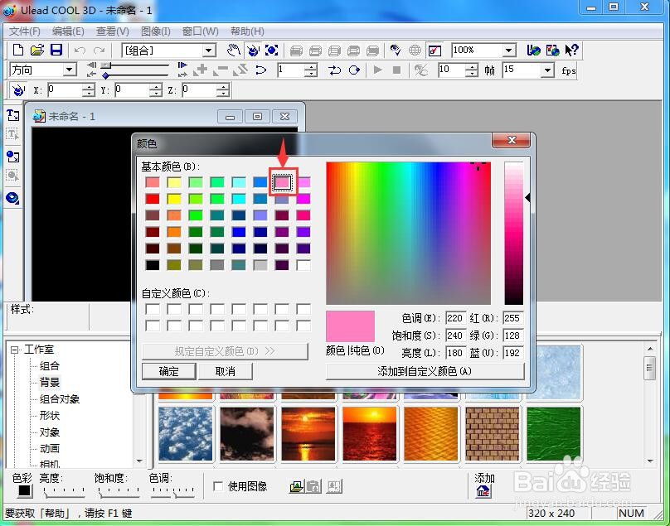
Task: Click the Add key frame plus icon
Action: tap(200, 70)
